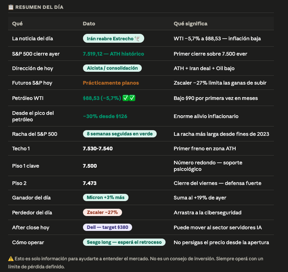Click the 'Sesgo long — esperá el retroceso' badge
This screenshot has height=272, width=288.
(124, 242)
